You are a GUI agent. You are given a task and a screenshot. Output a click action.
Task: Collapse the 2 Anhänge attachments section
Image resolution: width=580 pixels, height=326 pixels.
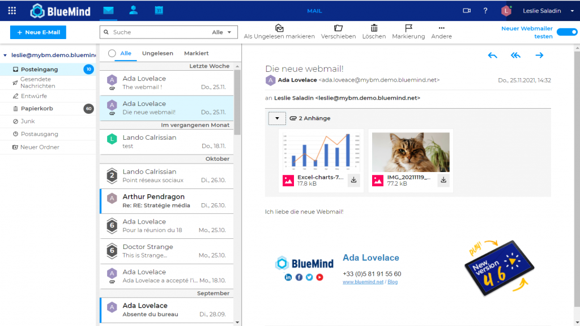(277, 118)
